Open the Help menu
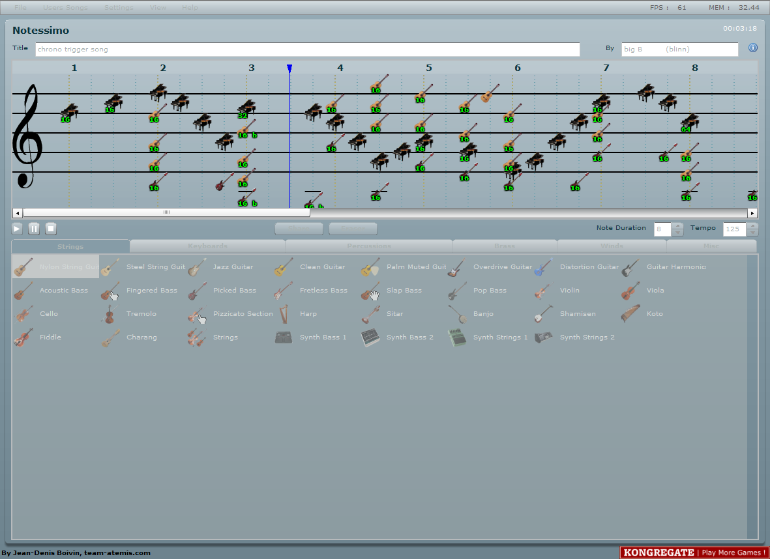This screenshot has width=770, height=559. pyautogui.click(x=190, y=7)
